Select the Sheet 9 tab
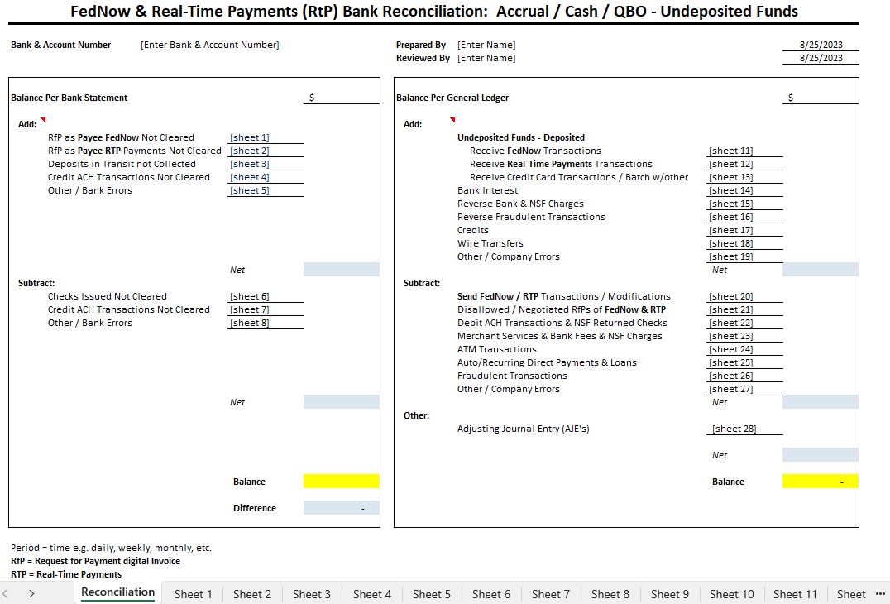Image resolution: width=890 pixels, height=604 pixels. (x=670, y=594)
